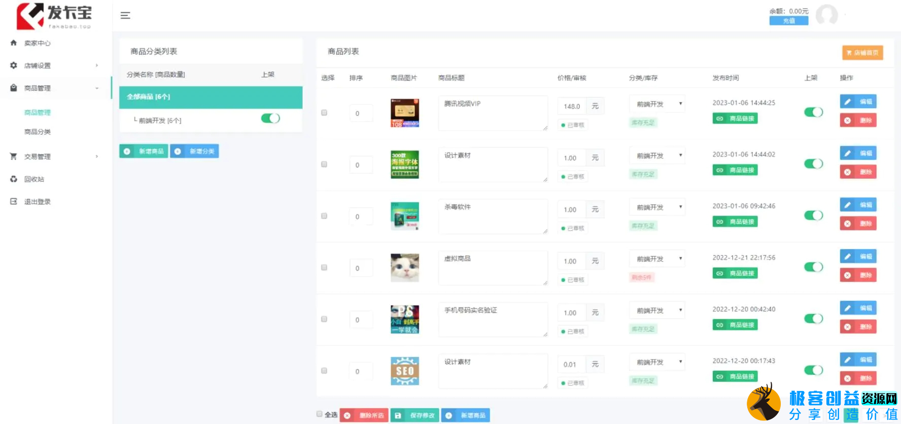Click the 杀毒软件 product thumbnail
The height and width of the screenshot is (424, 901).
pos(405,216)
